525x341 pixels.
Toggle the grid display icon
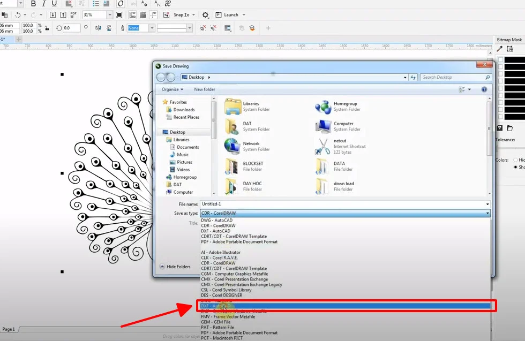[x=142, y=15]
